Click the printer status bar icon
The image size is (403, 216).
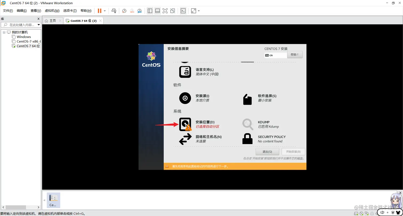tap(371, 214)
